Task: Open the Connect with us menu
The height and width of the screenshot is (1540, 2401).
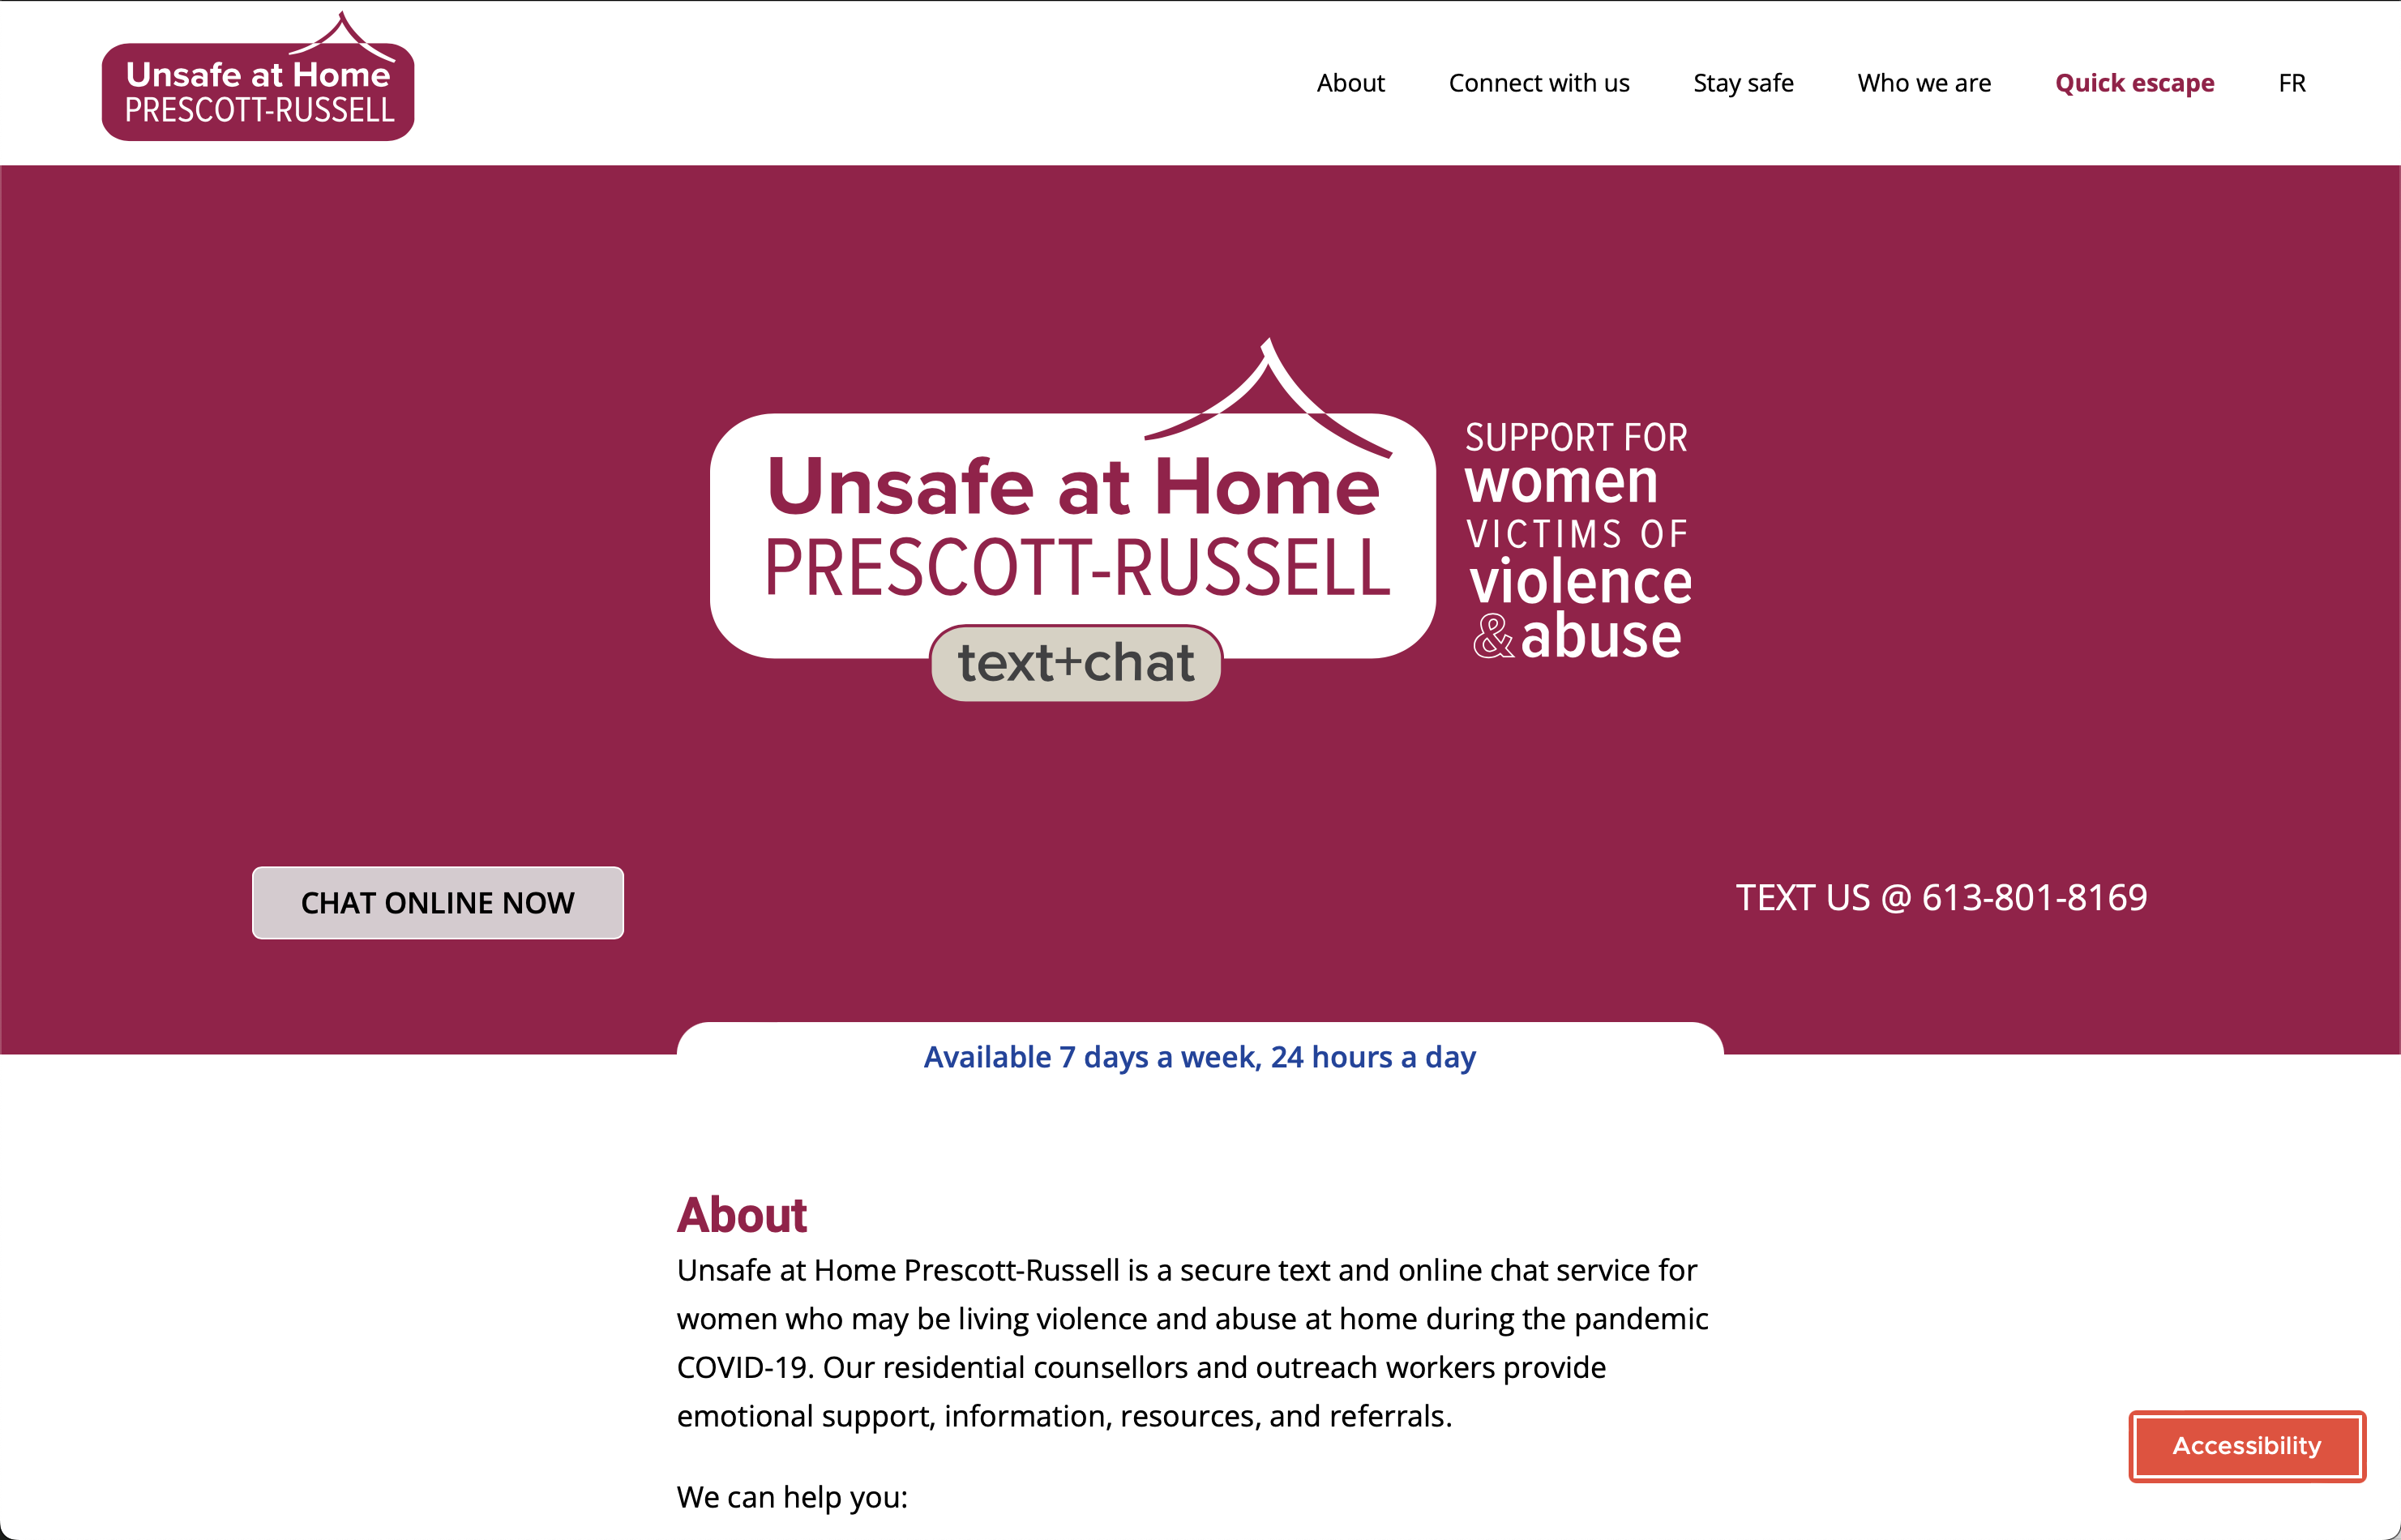Action: click(x=1539, y=82)
